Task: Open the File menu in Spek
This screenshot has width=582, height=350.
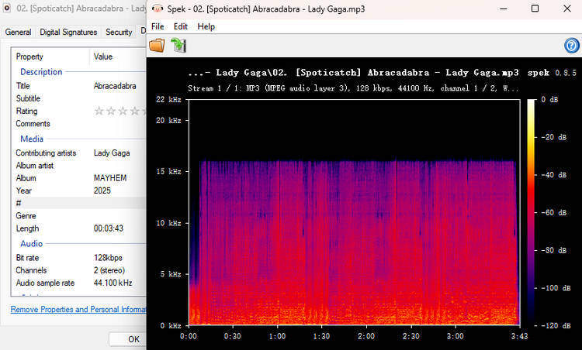Action: [158, 26]
